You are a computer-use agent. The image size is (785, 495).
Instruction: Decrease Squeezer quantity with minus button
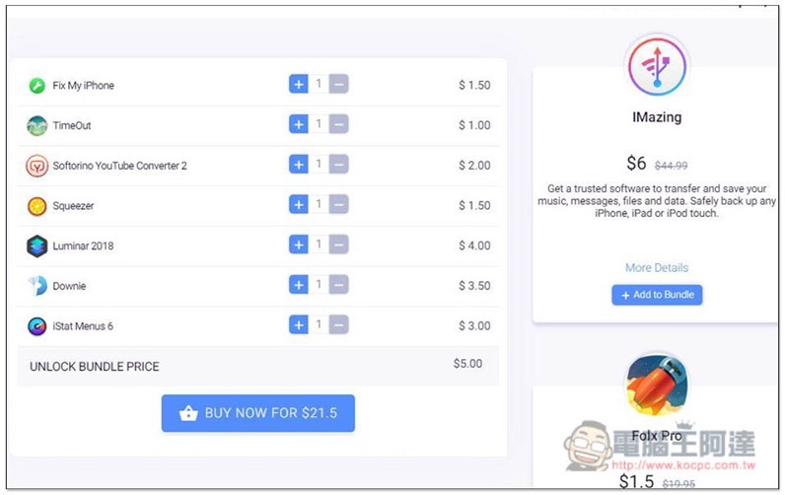(338, 204)
